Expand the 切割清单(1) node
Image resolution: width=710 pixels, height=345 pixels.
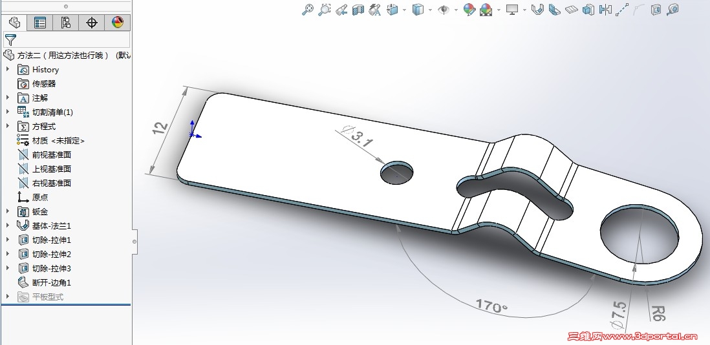point(7,112)
